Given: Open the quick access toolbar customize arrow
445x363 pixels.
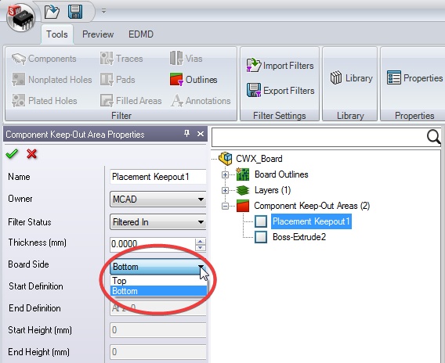Looking at the screenshot, I should pyautogui.click(x=104, y=11).
